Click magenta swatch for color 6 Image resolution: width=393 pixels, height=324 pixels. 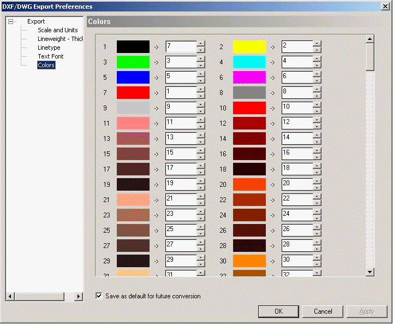pyautogui.click(x=249, y=77)
